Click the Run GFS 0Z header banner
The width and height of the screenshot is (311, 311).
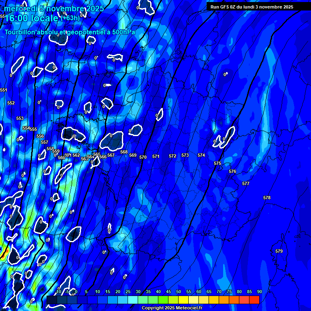pos(252,7)
